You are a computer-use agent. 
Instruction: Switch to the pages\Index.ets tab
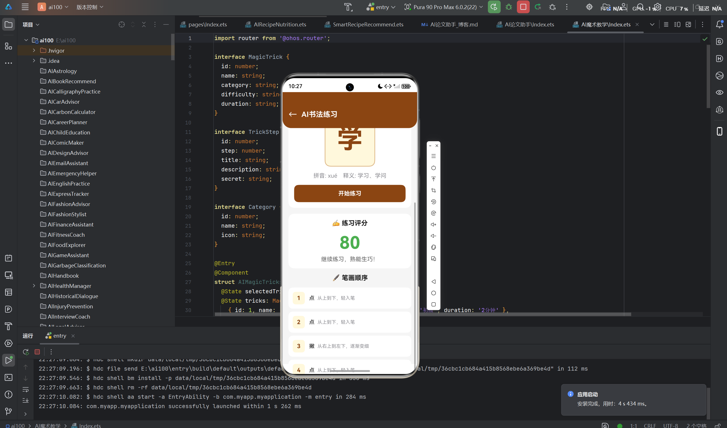[x=204, y=24]
